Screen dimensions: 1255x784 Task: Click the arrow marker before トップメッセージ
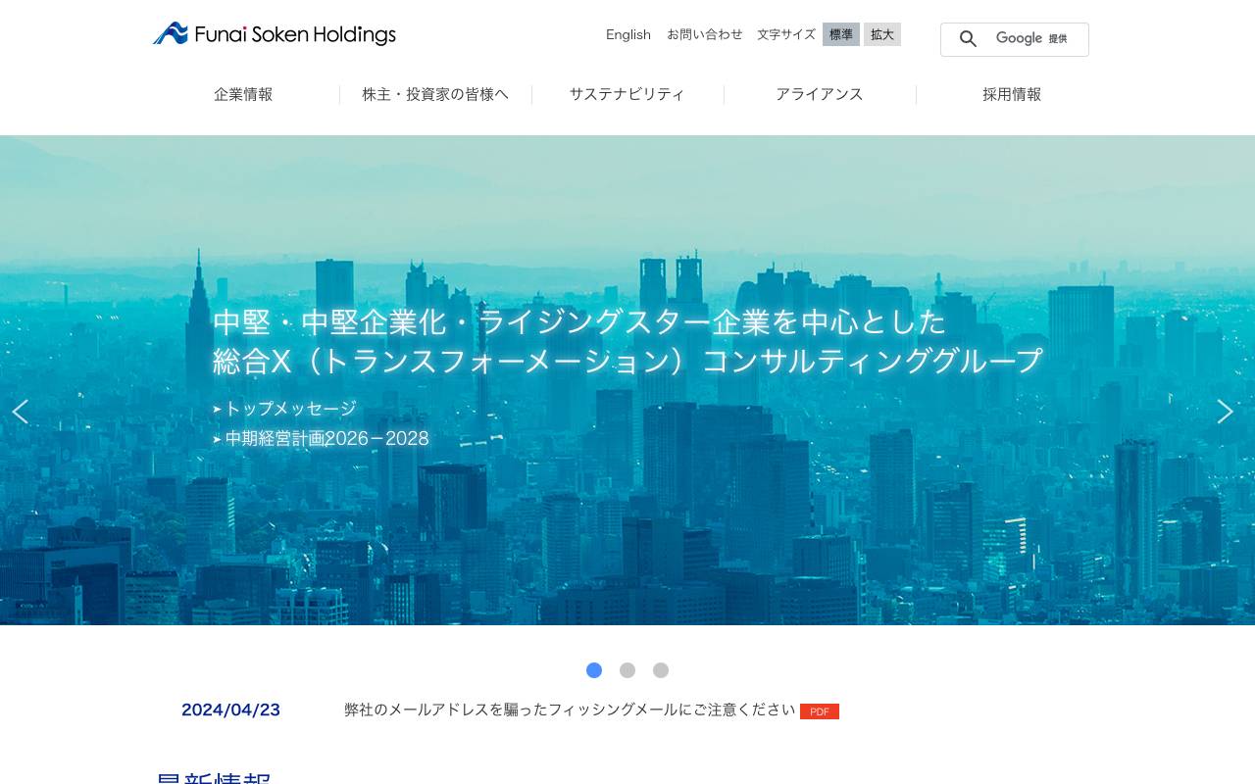tap(217, 409)
